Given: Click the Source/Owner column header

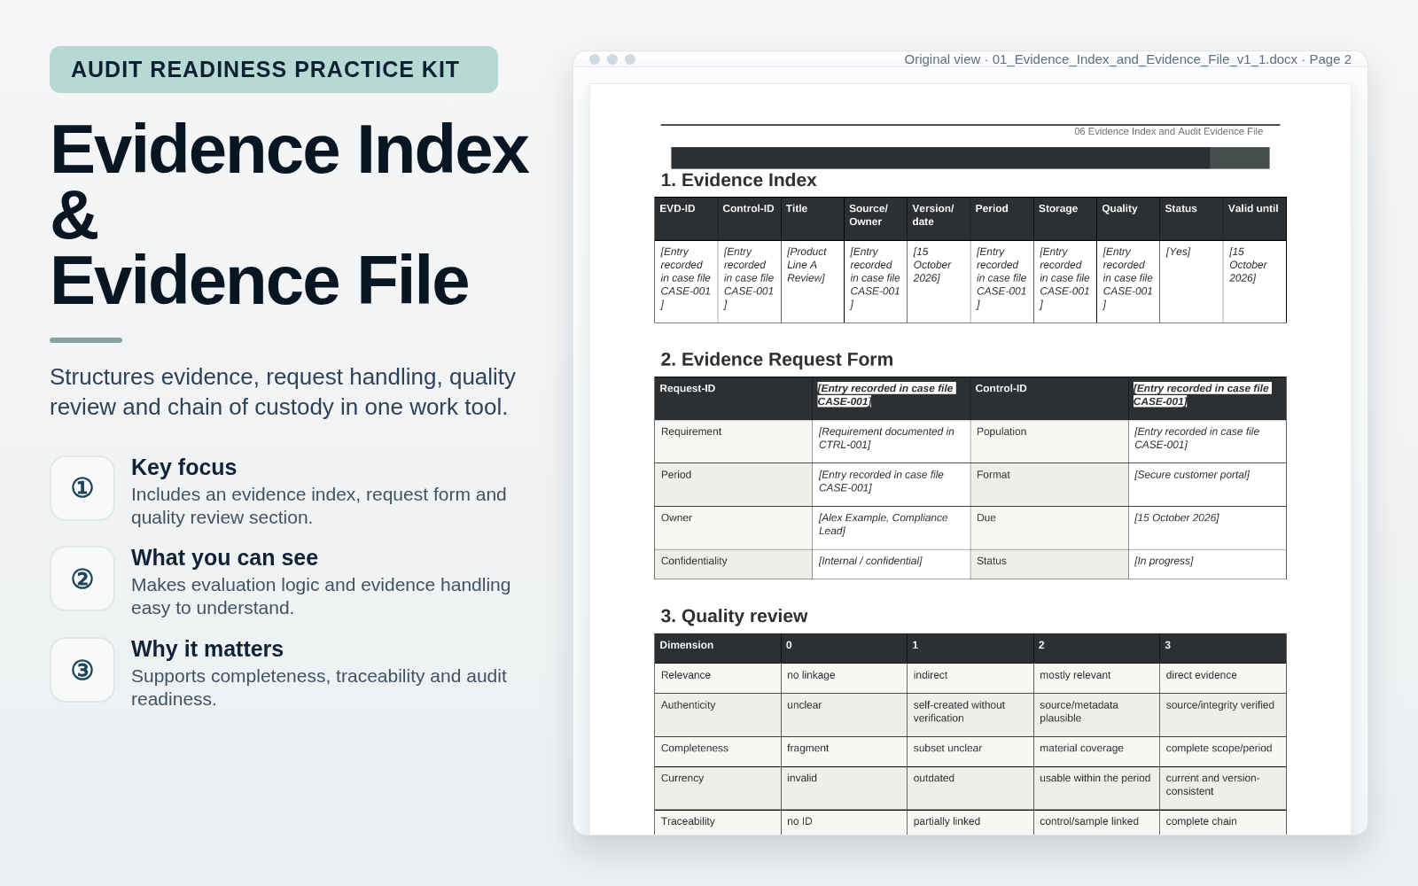Looking at the screenshot, I should tap(876, 219).
